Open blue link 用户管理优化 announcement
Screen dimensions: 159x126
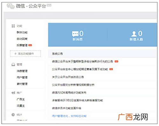click(69, 116)
